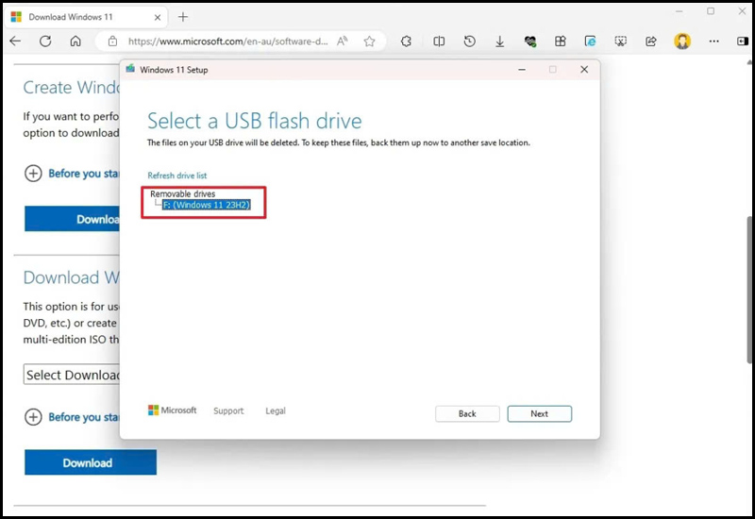Open the Select Download dropdown on webpage

72,375
